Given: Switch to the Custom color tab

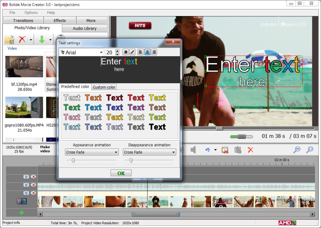Looking at the screenshot, I should click(x=104, y=87).
